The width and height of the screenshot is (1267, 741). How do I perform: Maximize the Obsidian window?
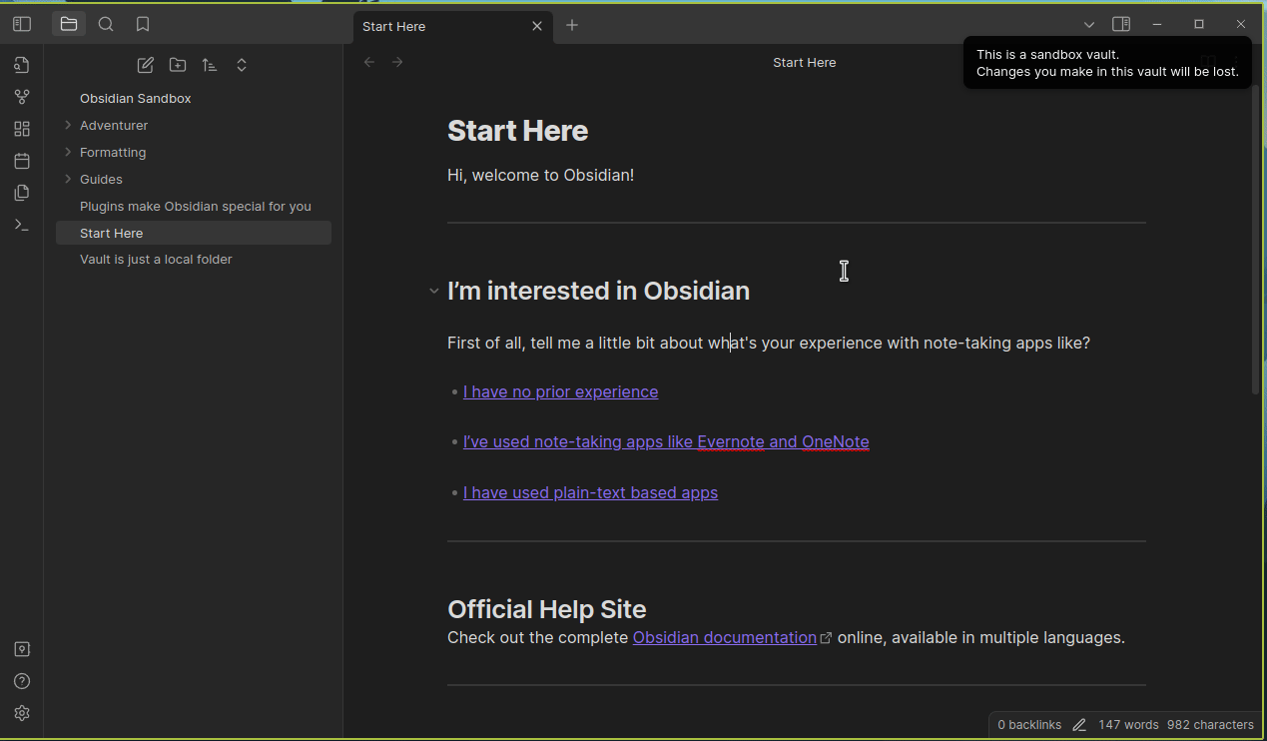pos(1199,24)
